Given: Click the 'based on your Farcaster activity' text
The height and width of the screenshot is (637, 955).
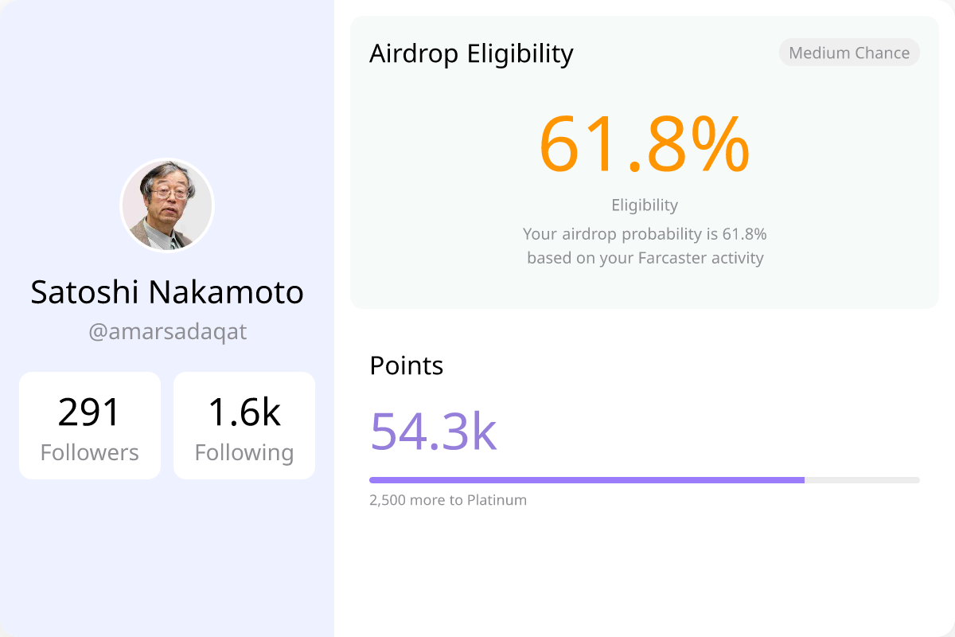Looking at the screenshot, I should (x=645, y=258).
